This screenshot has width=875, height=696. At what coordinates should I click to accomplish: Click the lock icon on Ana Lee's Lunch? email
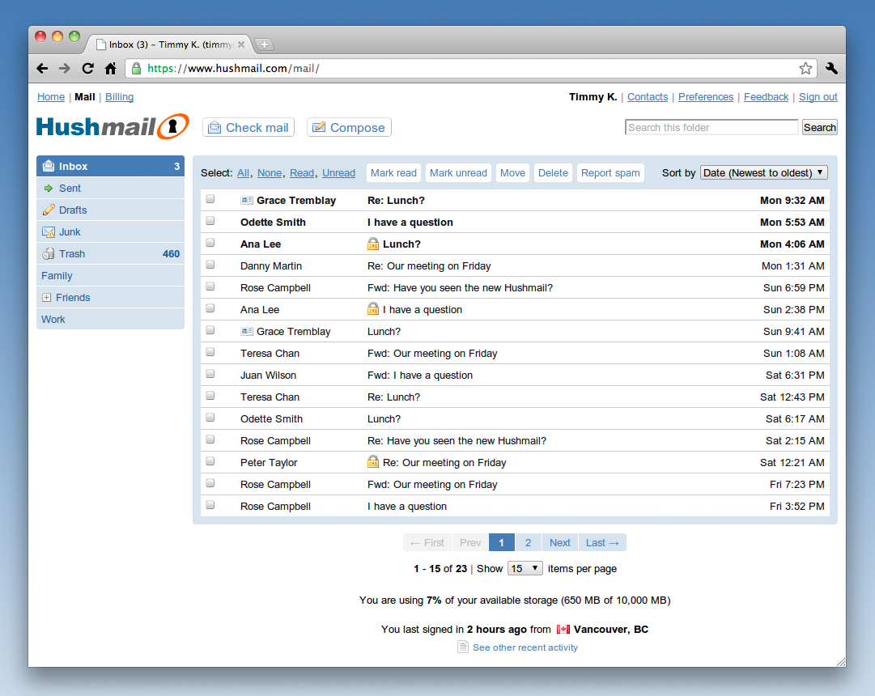(373, 244)
